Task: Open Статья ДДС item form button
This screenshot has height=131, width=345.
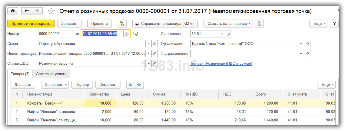Action: 154,64
